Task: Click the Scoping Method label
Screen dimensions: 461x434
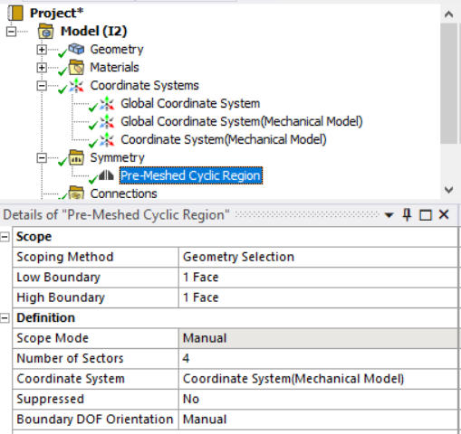Action: (x=65, y=257)
